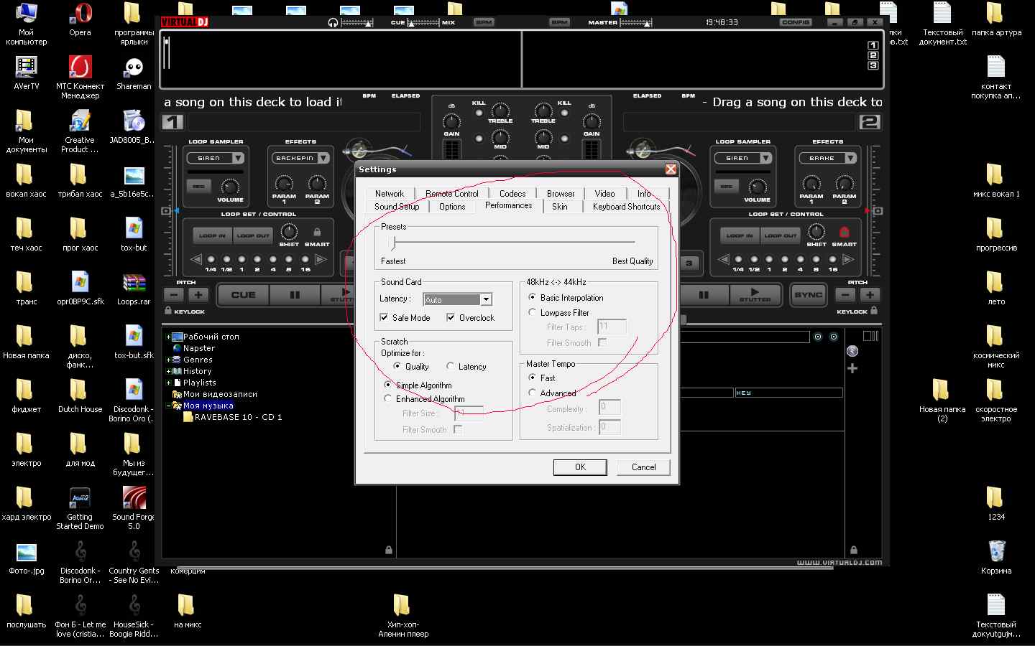
Task: Toggle deck 2 KEYLOCK padlock icon
Action: 874,311
